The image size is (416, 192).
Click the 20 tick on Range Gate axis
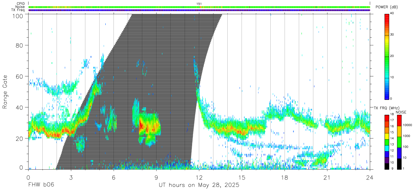(x=19, y=138)
